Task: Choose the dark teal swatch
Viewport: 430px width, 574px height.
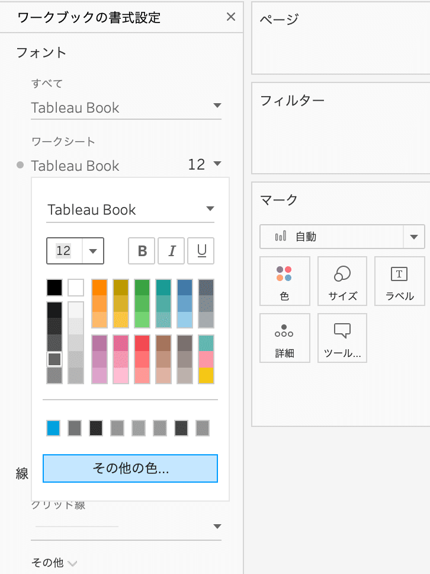Action: (163, 288)
